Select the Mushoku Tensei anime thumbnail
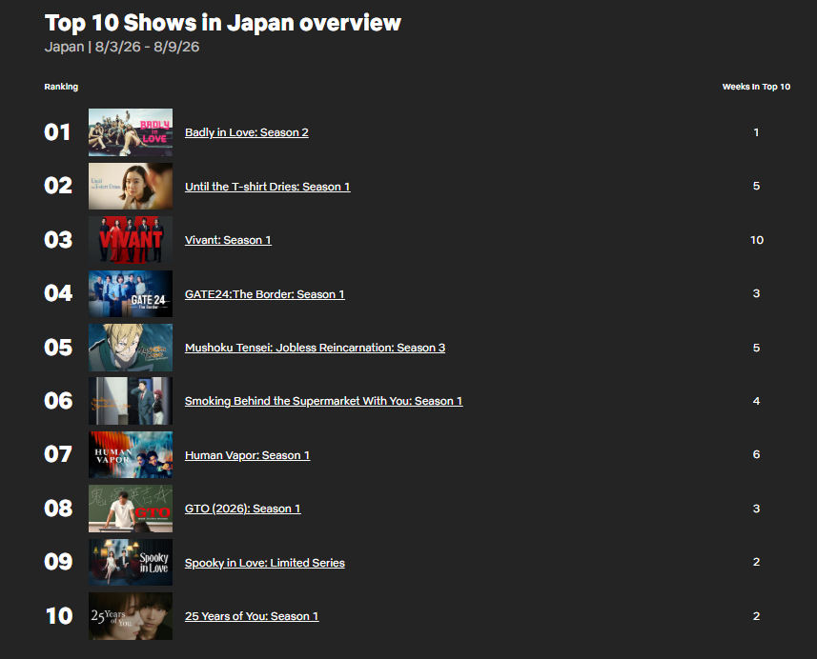The image size is (817, 659). pyautogui.click(x=131, y=348)
